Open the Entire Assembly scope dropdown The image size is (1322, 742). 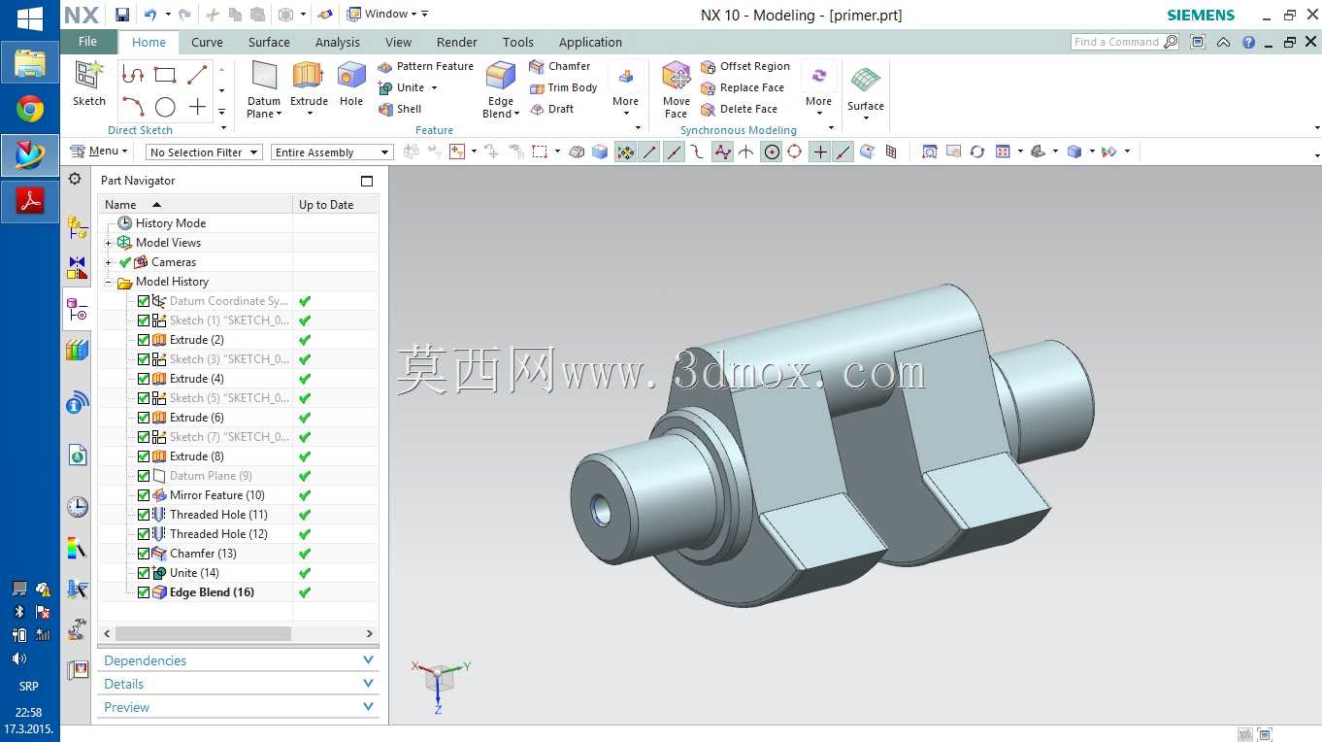(x=332, y=152)
